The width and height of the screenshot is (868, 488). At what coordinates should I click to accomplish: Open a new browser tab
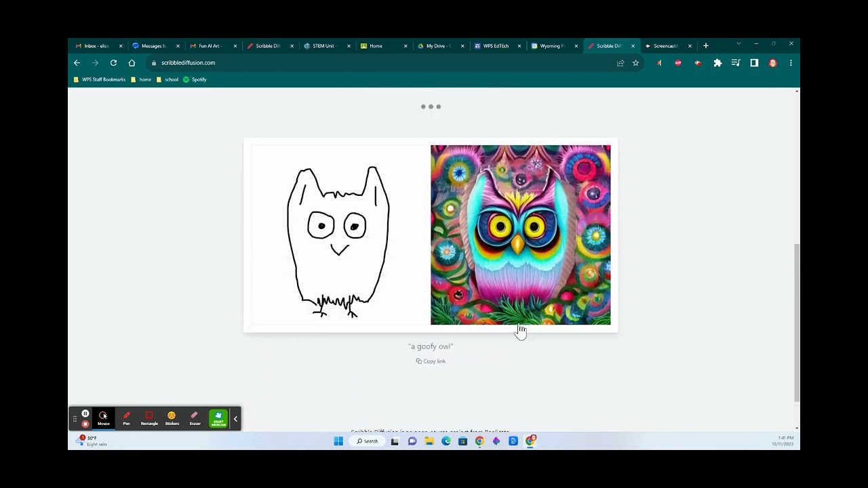tap(706, 46)
